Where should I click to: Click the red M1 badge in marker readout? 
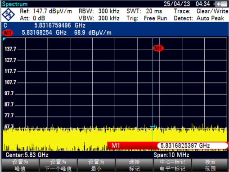point(8,33)
